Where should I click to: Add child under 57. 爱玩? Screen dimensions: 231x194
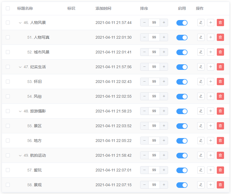[211, 170]
